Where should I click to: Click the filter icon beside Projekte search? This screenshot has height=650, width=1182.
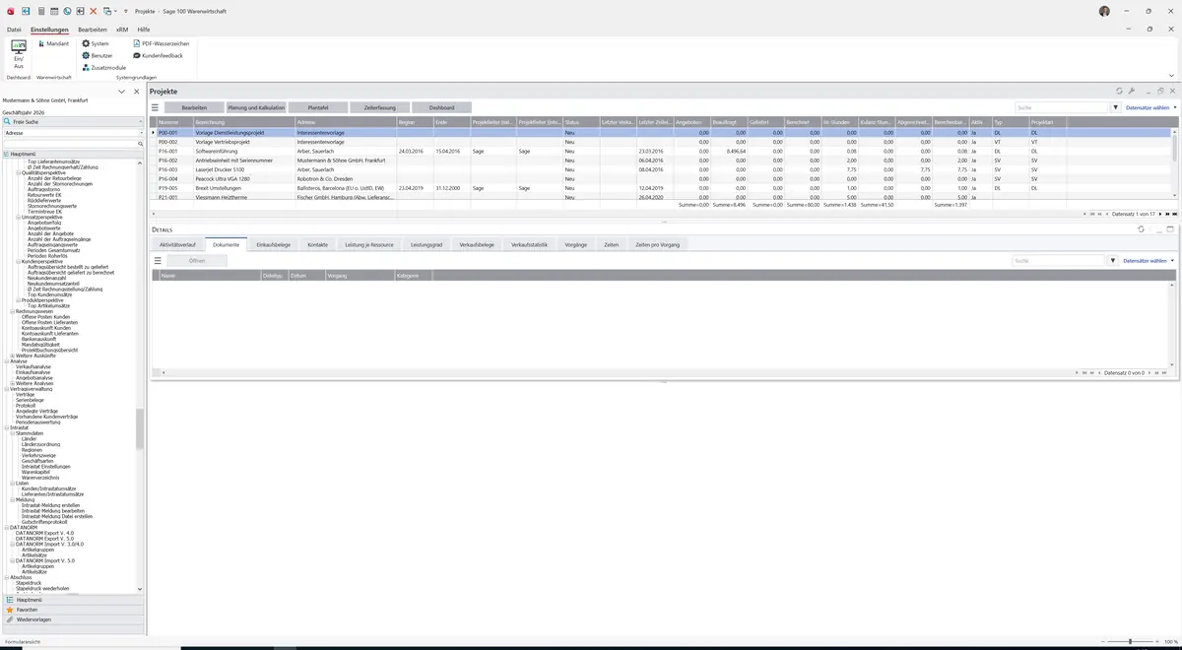(1116, 107)
